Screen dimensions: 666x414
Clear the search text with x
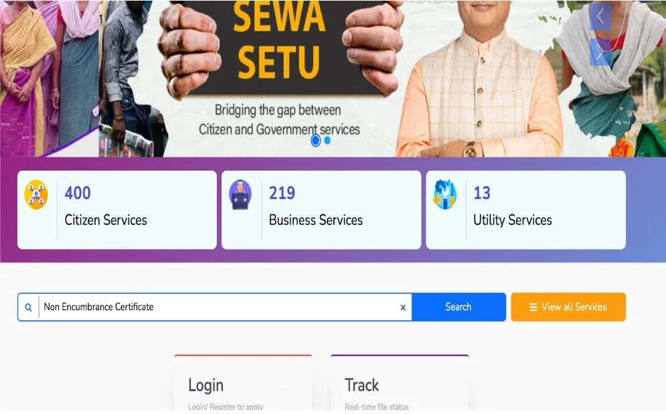(403, 307)
